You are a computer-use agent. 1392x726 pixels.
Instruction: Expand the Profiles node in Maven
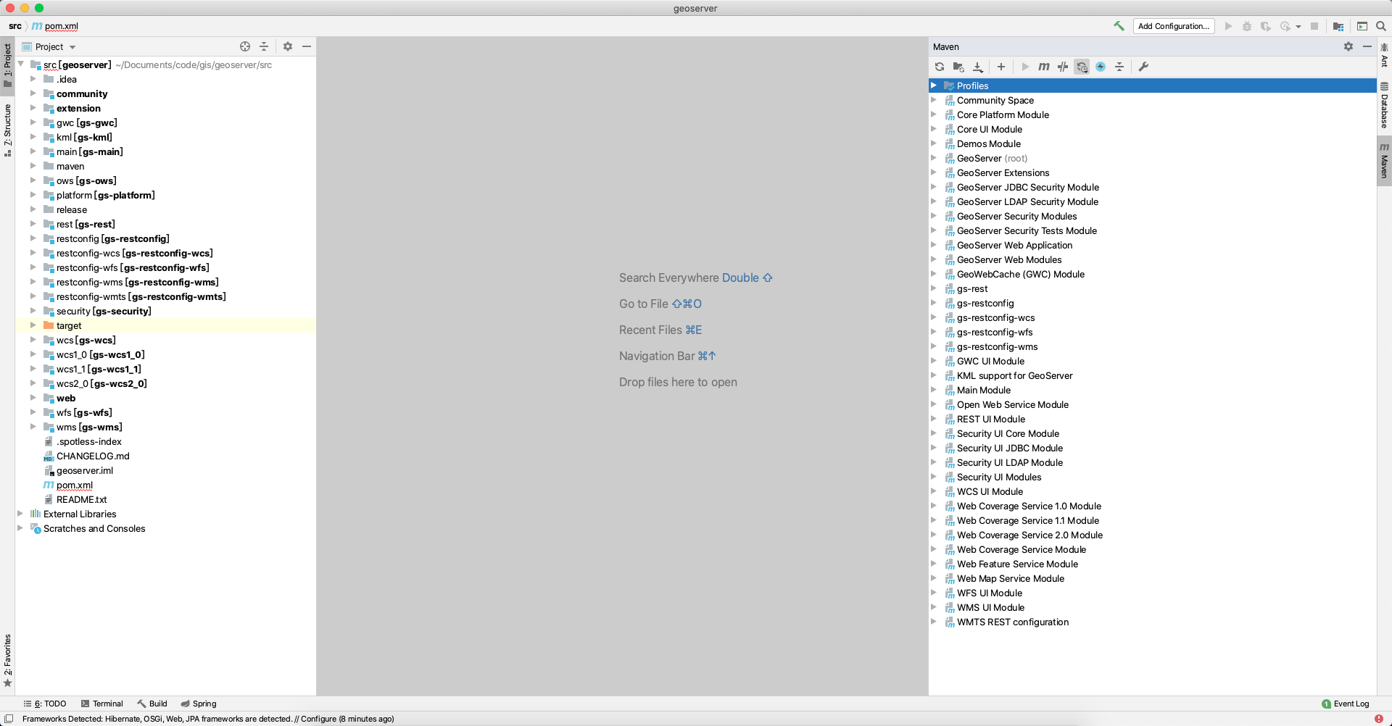pyautogui.click(x=934, y=85)
